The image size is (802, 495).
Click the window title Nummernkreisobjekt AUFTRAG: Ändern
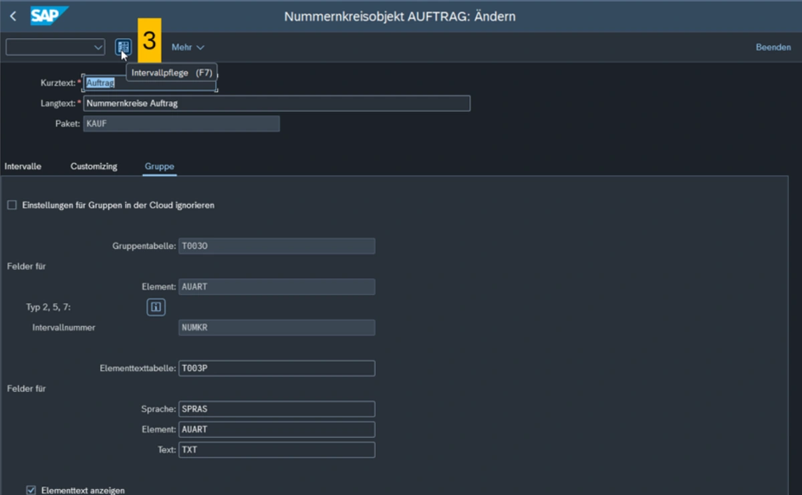click(400, 16)
